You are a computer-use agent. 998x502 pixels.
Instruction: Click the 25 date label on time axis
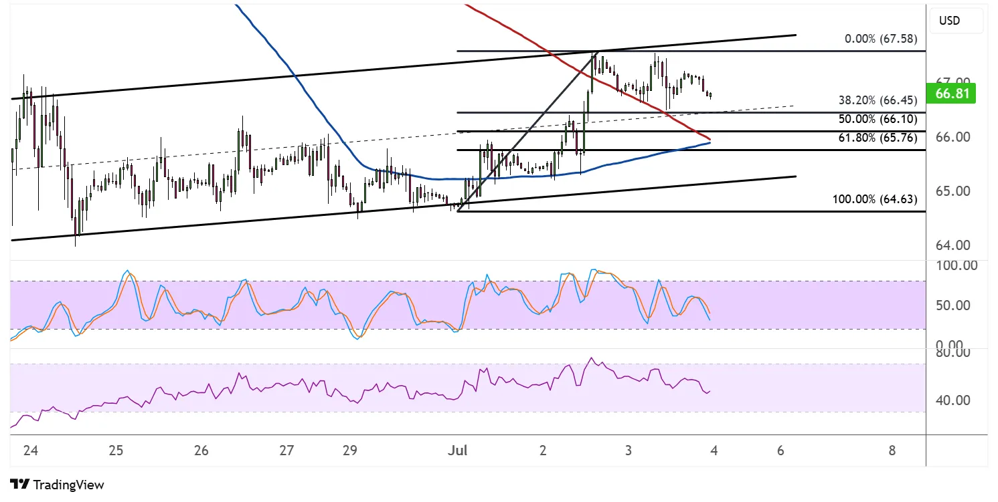pyautogui.click(x=116, y=451)
